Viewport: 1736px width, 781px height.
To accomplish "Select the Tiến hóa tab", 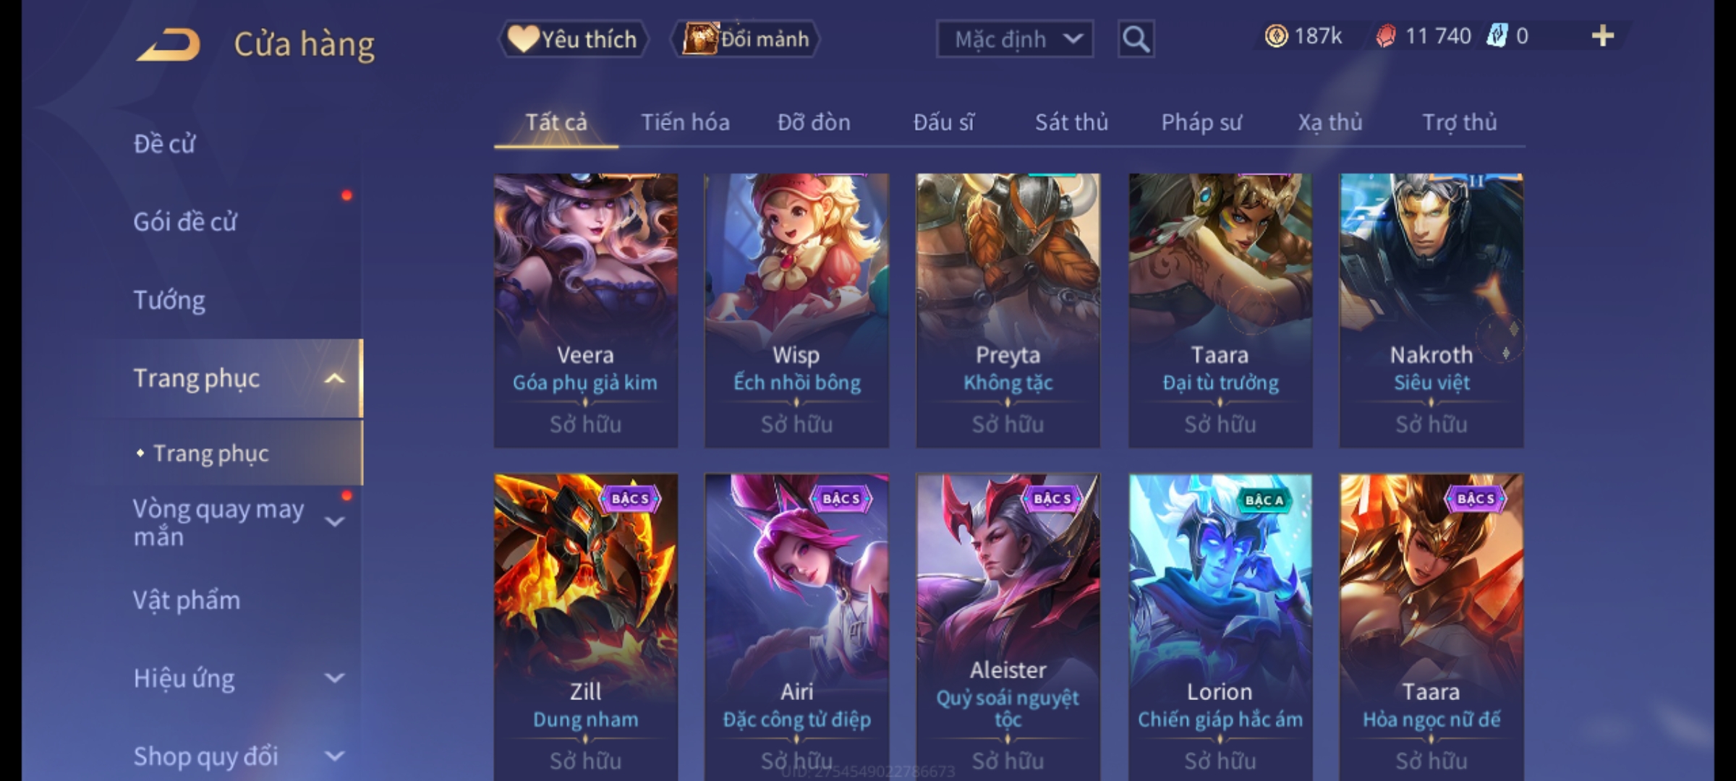I will click(x=685, y=122).
